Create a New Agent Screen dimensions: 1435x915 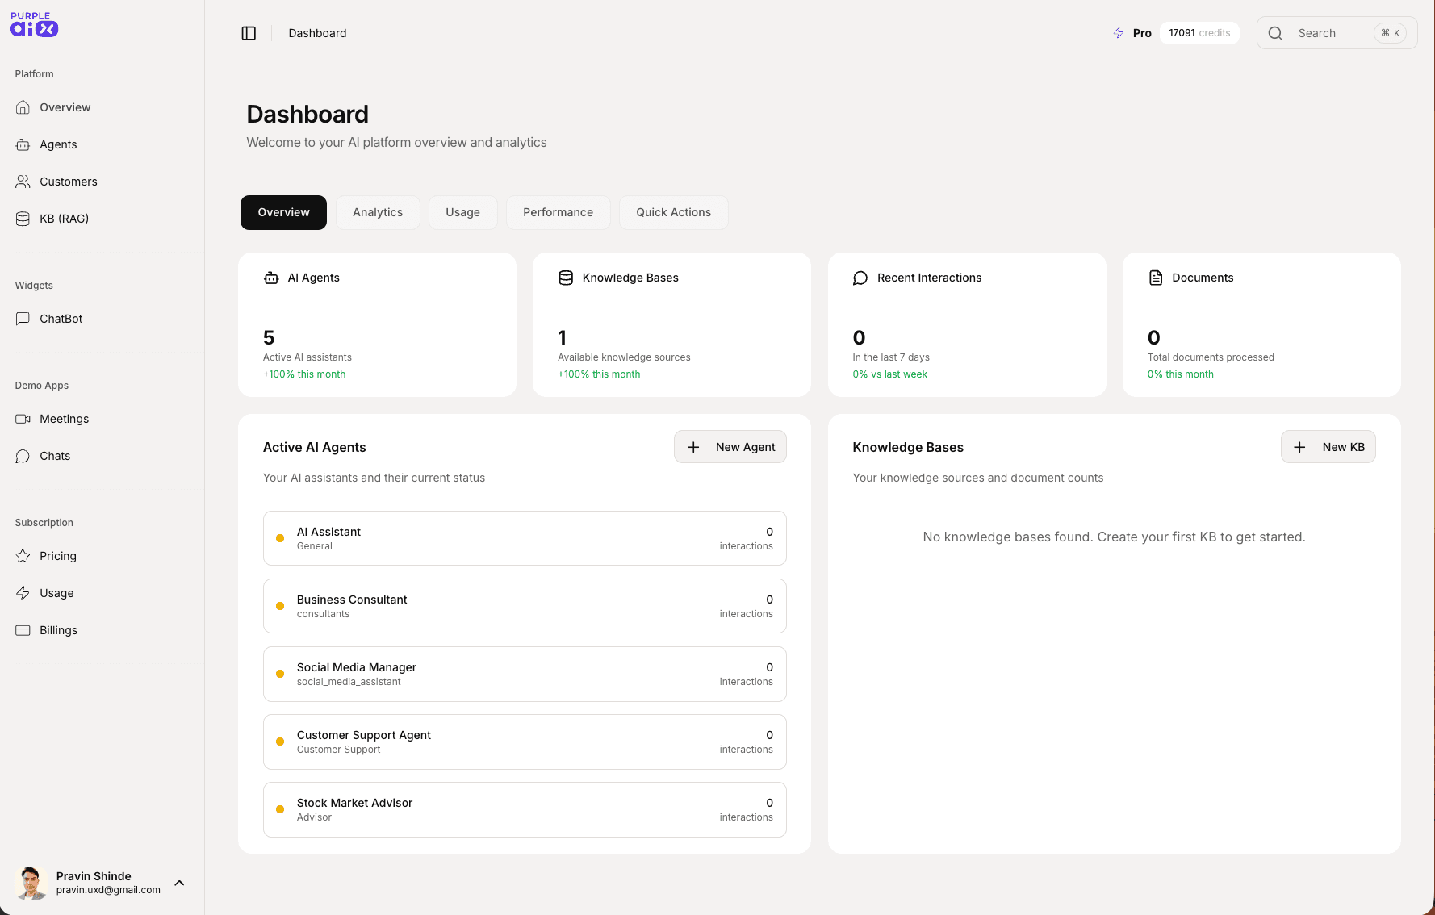coord(730,446)
